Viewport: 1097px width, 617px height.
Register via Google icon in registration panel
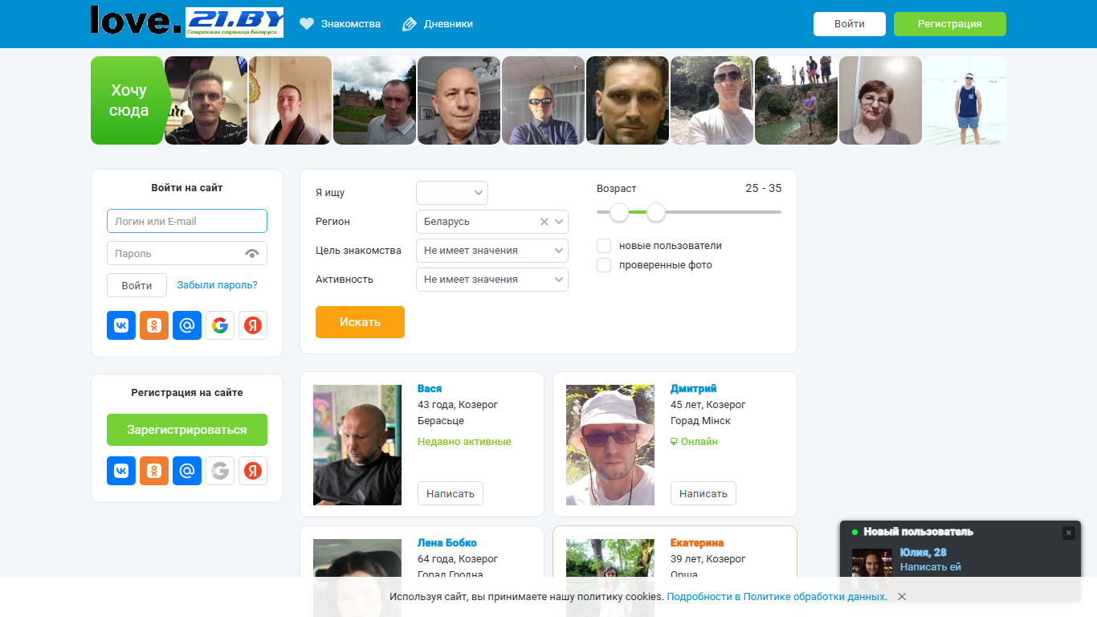pyautogui.click(x=220, y=471)
